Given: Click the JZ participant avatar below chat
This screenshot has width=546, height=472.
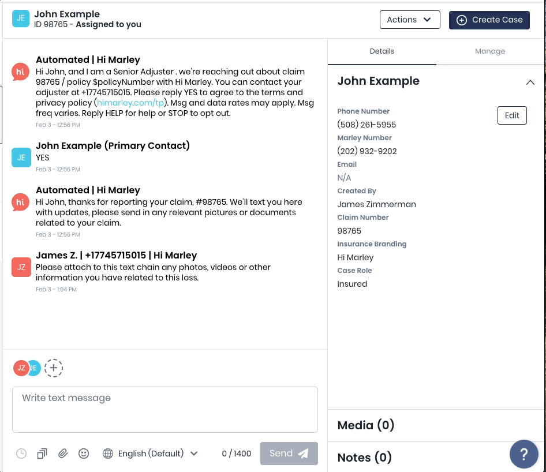Looking at the screenshot, I should 20,368.
